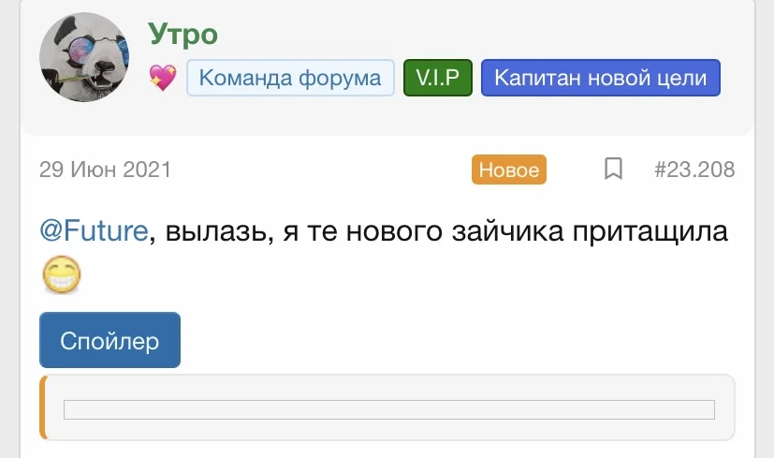Click the sparkling pink heart icon
The image size is (774, 458).
pyautogui.click(x=163, y=79)
